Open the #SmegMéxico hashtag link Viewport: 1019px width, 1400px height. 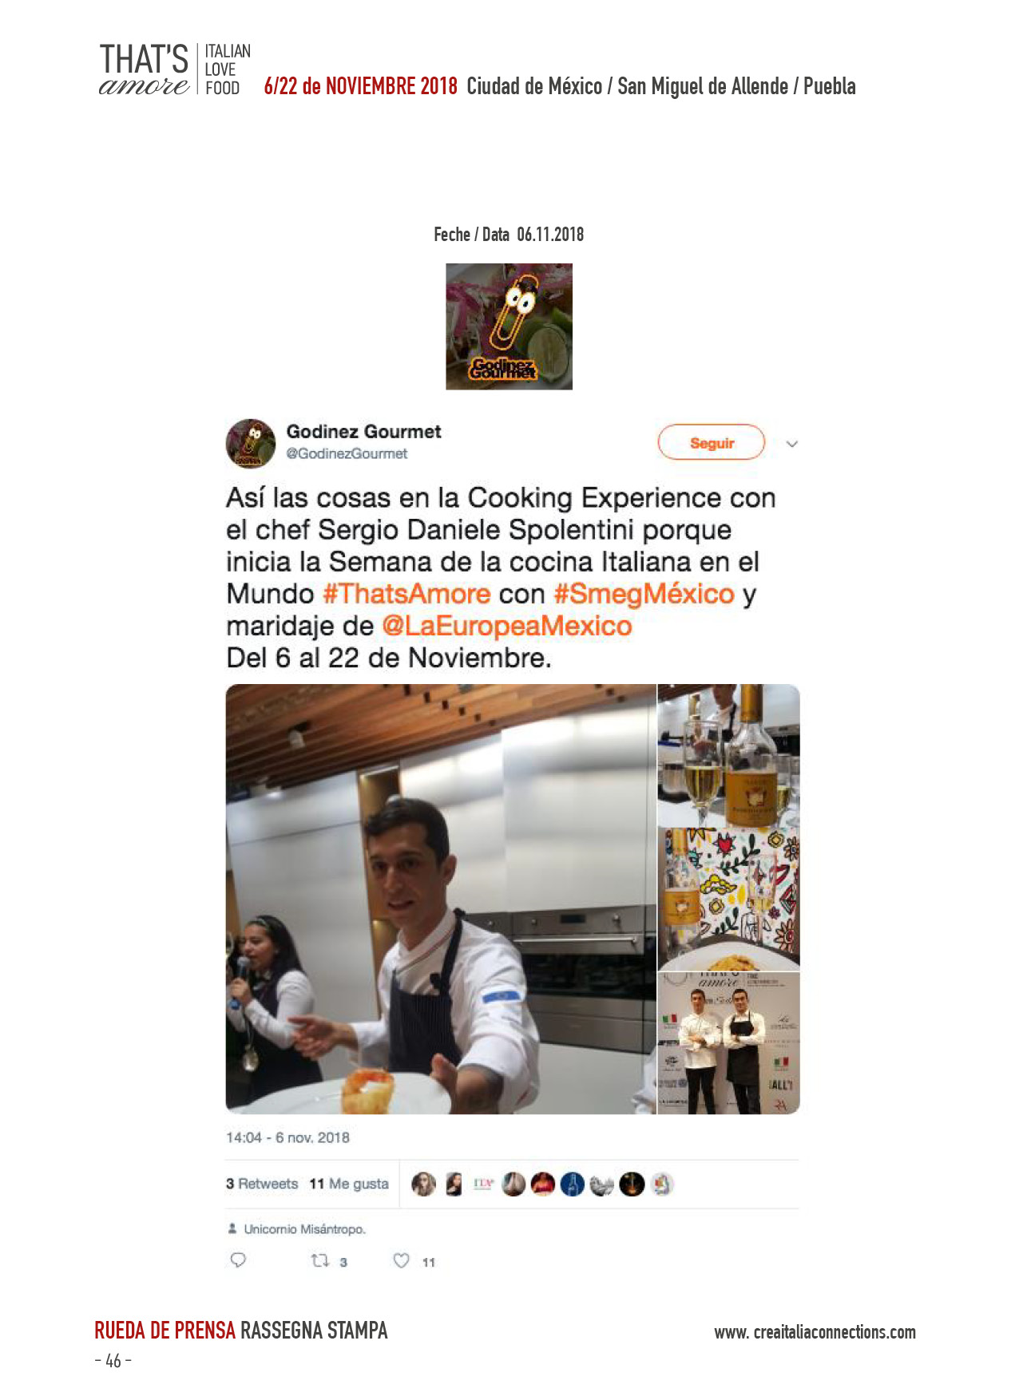pos(644,594)
